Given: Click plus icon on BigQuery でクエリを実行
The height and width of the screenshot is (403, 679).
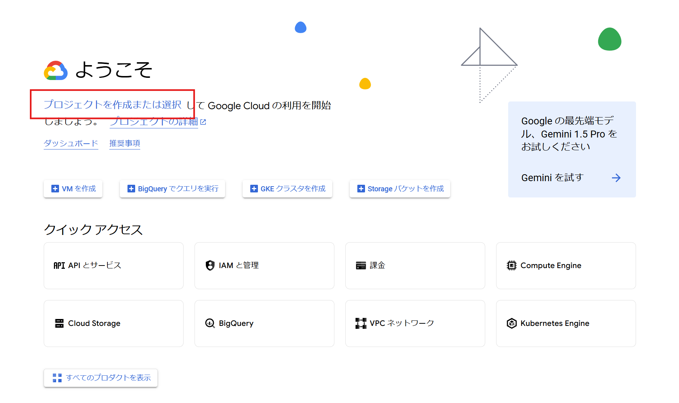Looking at the screenshot, I should coord(131,189).
